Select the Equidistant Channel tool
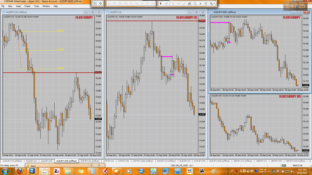Screen dimensions: 312x175 tap(189, 4)
